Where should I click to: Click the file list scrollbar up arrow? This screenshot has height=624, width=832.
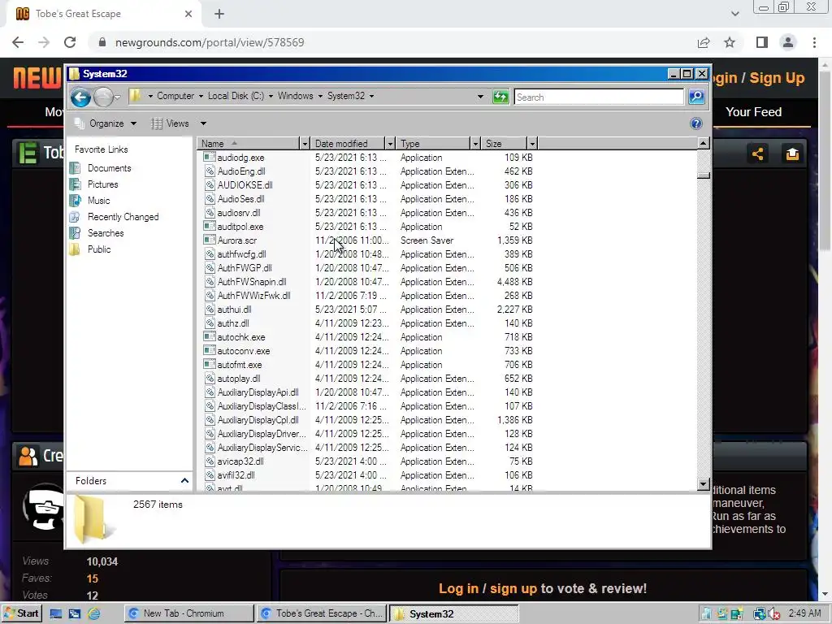coord(704,143)
